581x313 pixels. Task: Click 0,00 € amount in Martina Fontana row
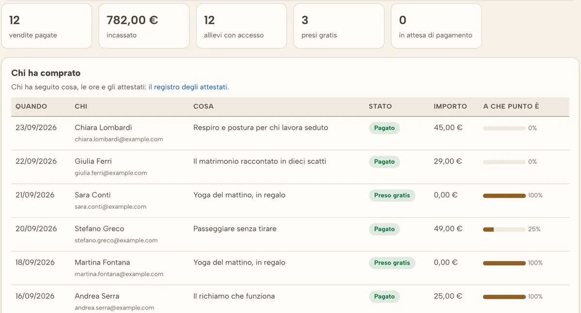coord(446,263)
